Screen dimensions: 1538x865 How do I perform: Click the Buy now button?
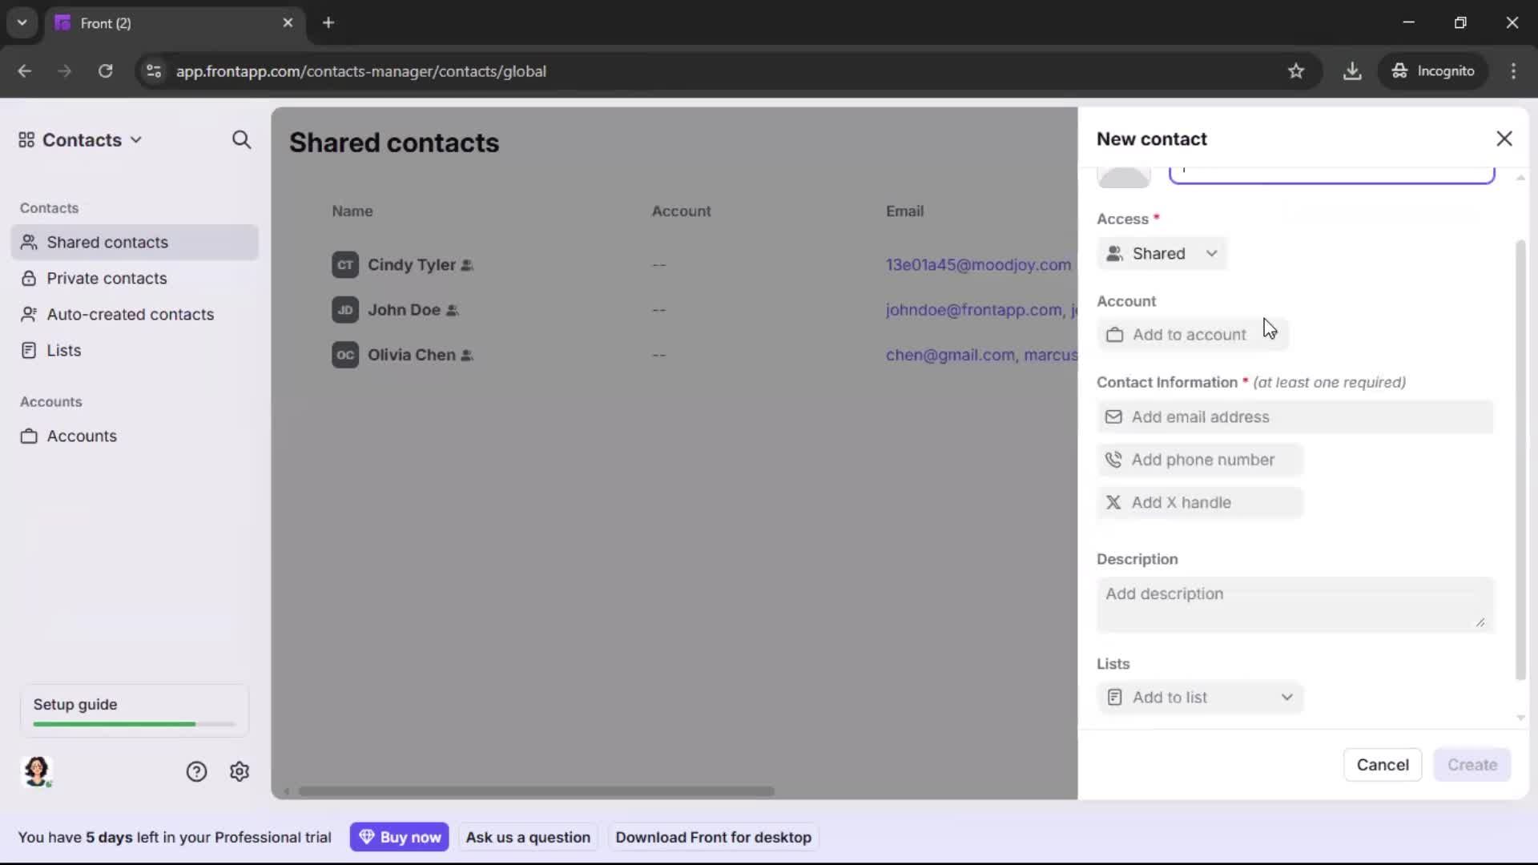400,836
